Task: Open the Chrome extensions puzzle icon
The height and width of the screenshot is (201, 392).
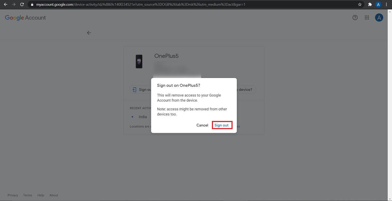Action: (x=370, y=5)
